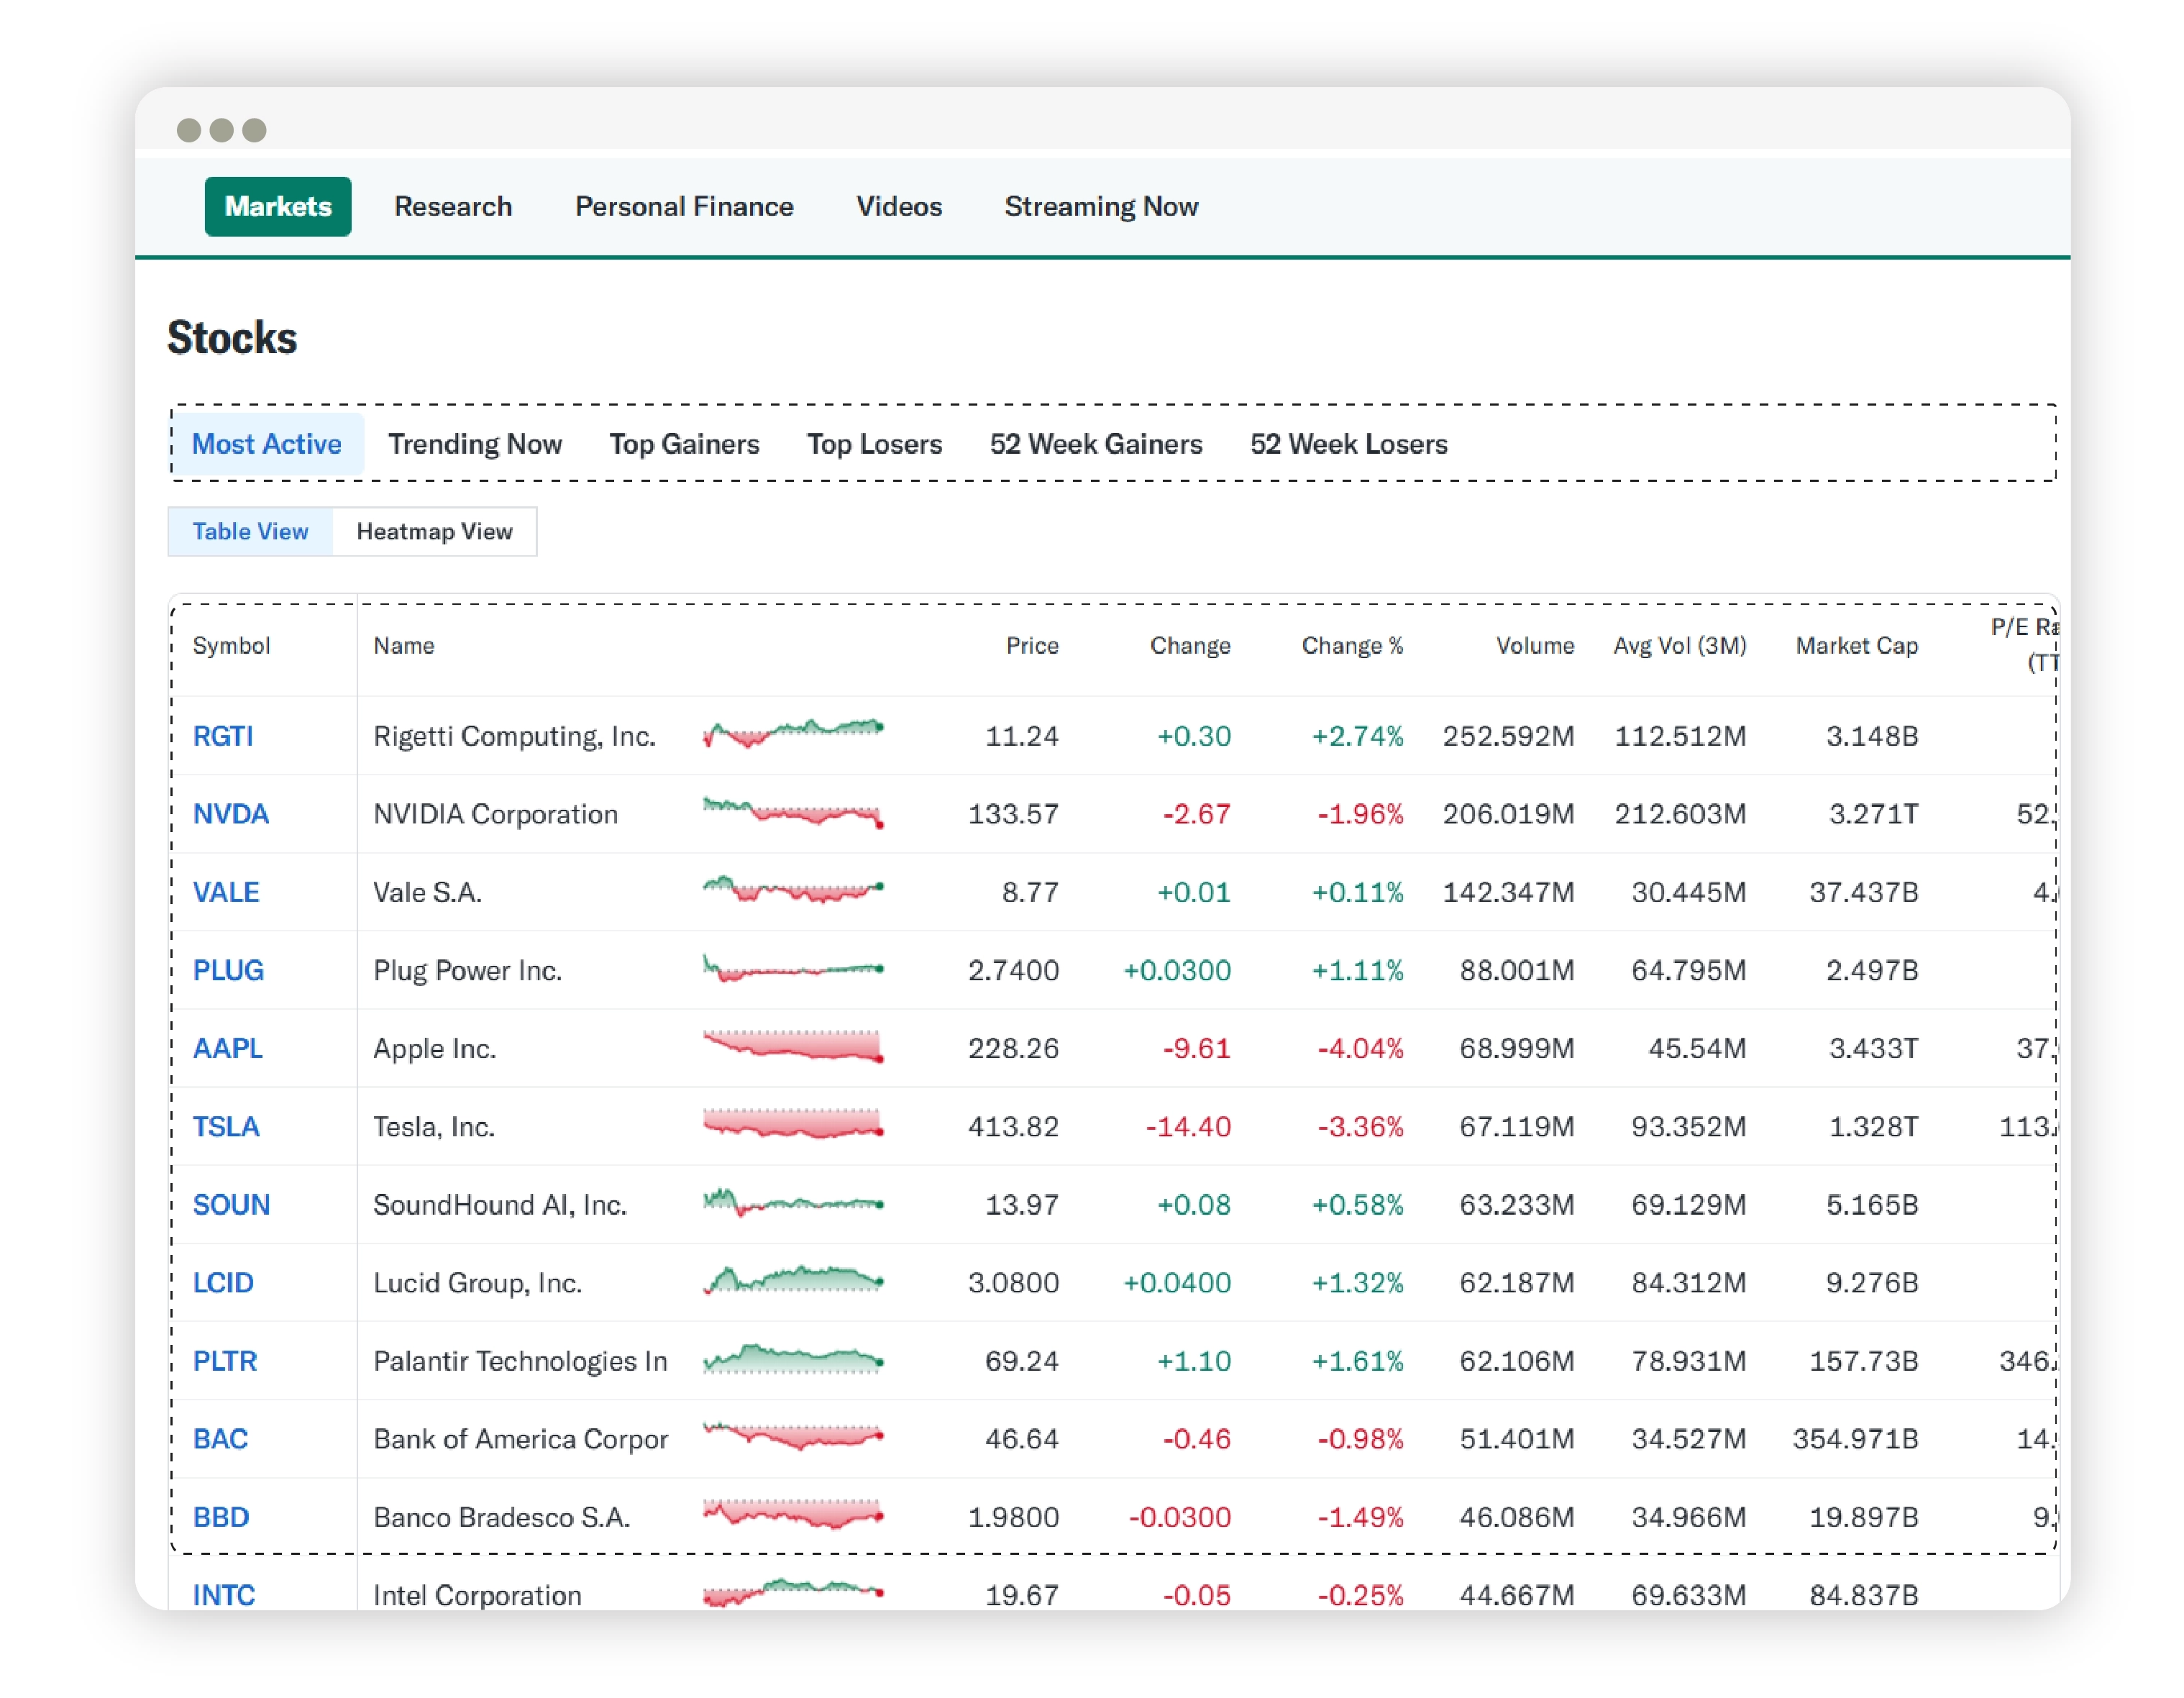
Task: Open Personal Finance in the navigation
Action: tap(684, 206)
